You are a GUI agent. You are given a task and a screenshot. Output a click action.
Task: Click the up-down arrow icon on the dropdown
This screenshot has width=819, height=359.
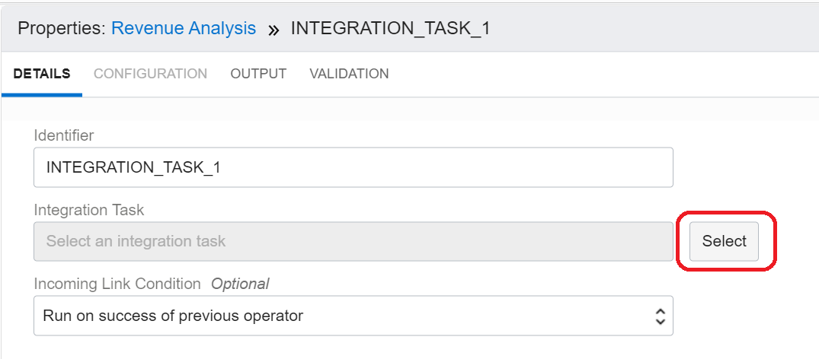[660, 316]
